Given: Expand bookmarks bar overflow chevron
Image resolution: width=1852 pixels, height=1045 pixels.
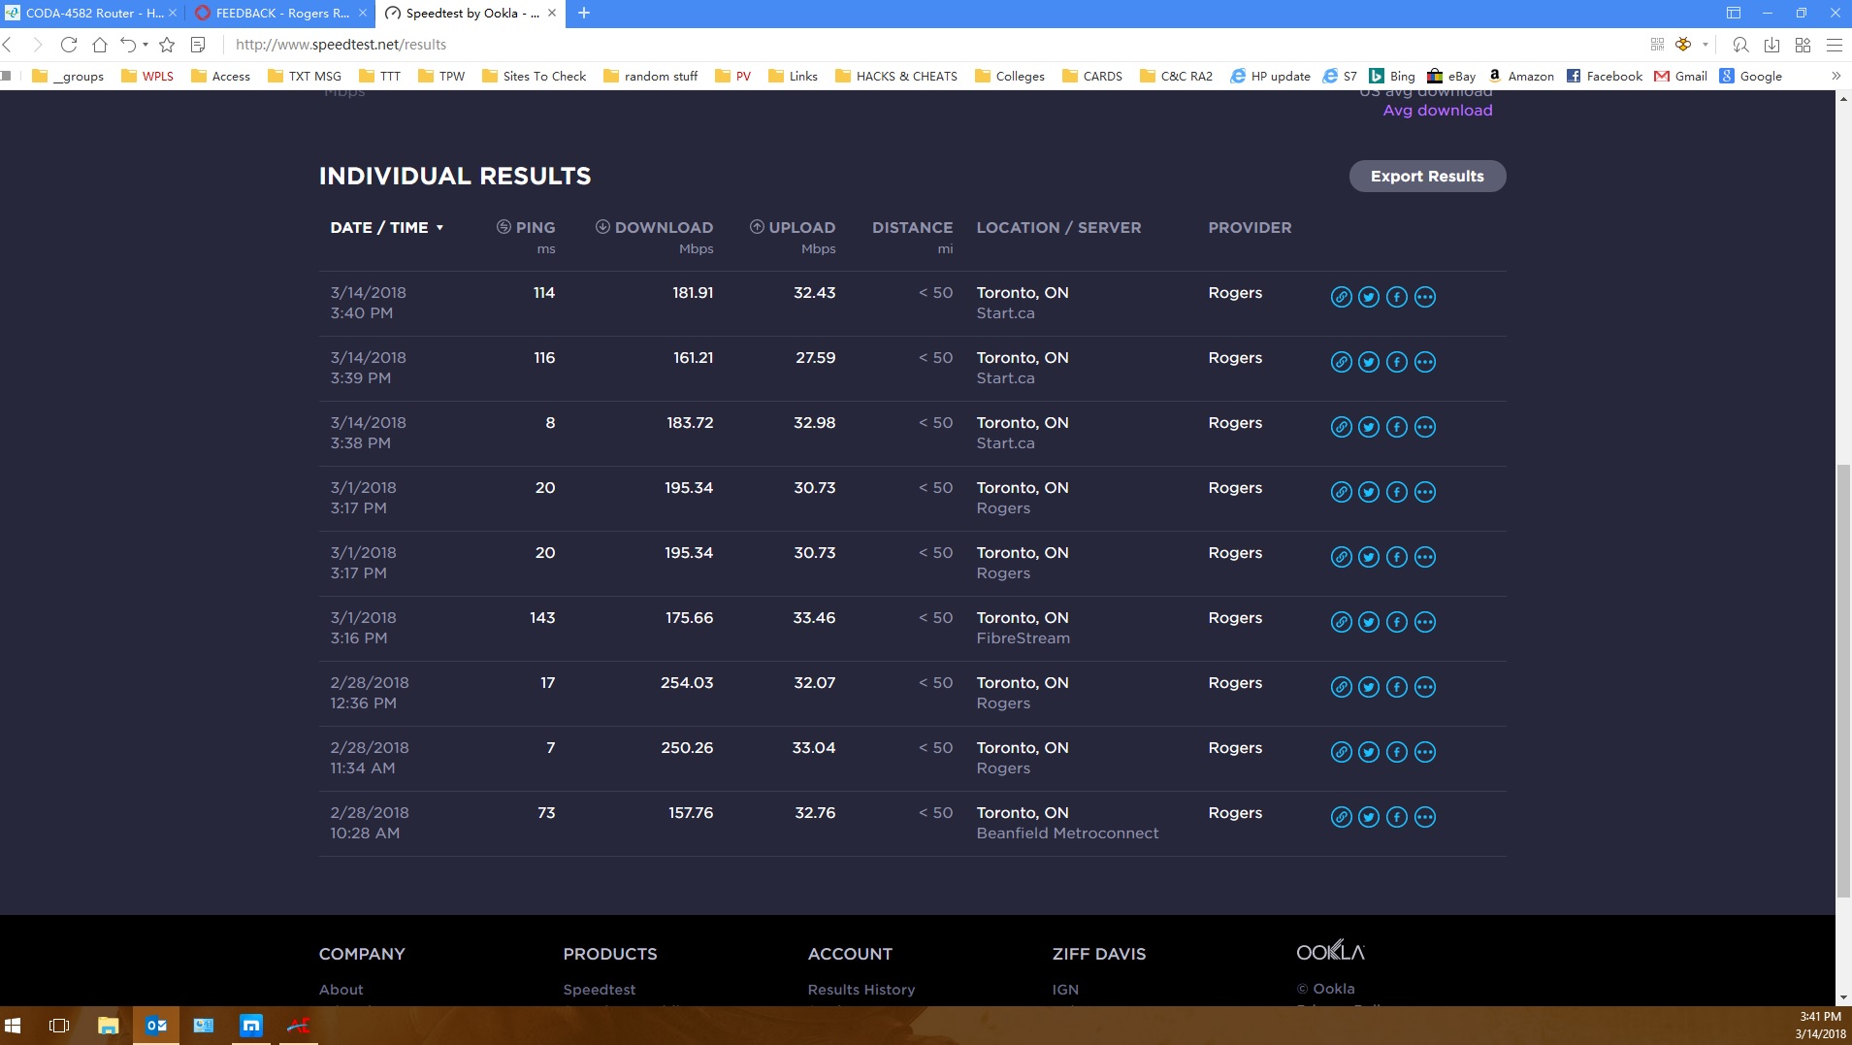Looking at the screenshot, I should [x=1836, y=76].
